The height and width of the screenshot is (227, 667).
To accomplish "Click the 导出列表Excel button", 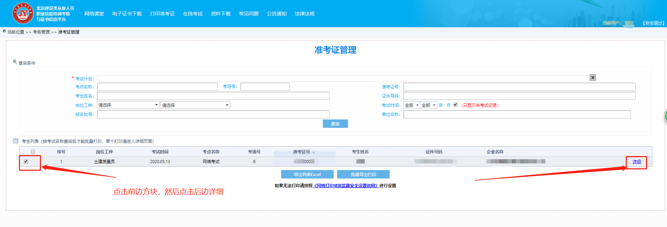I will (x=307, y=174).
